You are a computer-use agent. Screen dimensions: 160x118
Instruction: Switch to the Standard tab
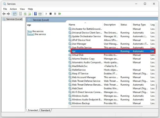(45, 110)
